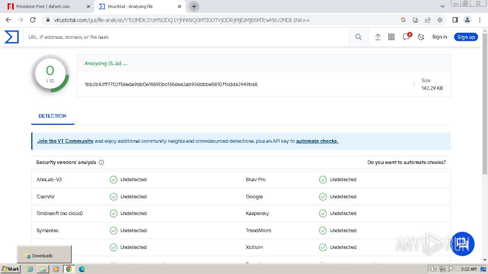
Task: Open the Chrome profile icon
Action: pos(467,20)
